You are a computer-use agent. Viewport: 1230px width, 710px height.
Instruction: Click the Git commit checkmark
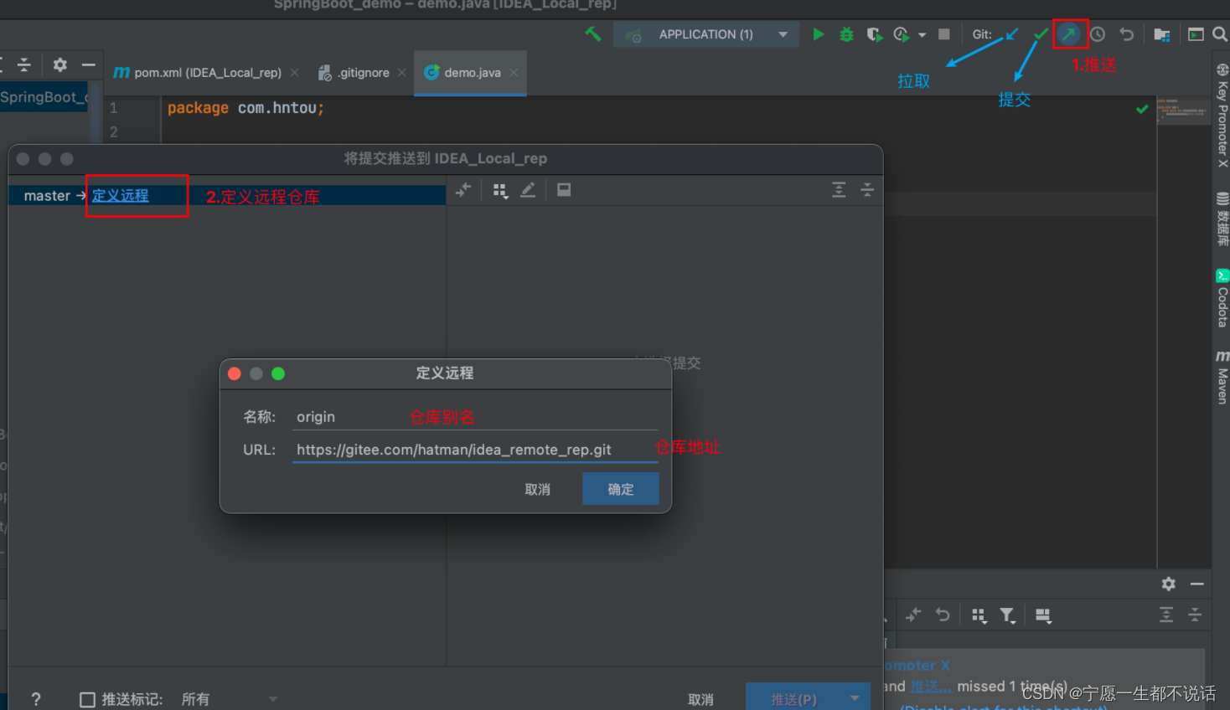coord(1041,34)
